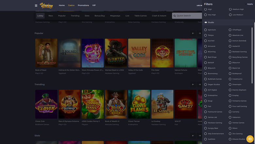Select the Kitsune Studios filter
Viewport: 255px width, 144px height.
click(x=230, y=139)
